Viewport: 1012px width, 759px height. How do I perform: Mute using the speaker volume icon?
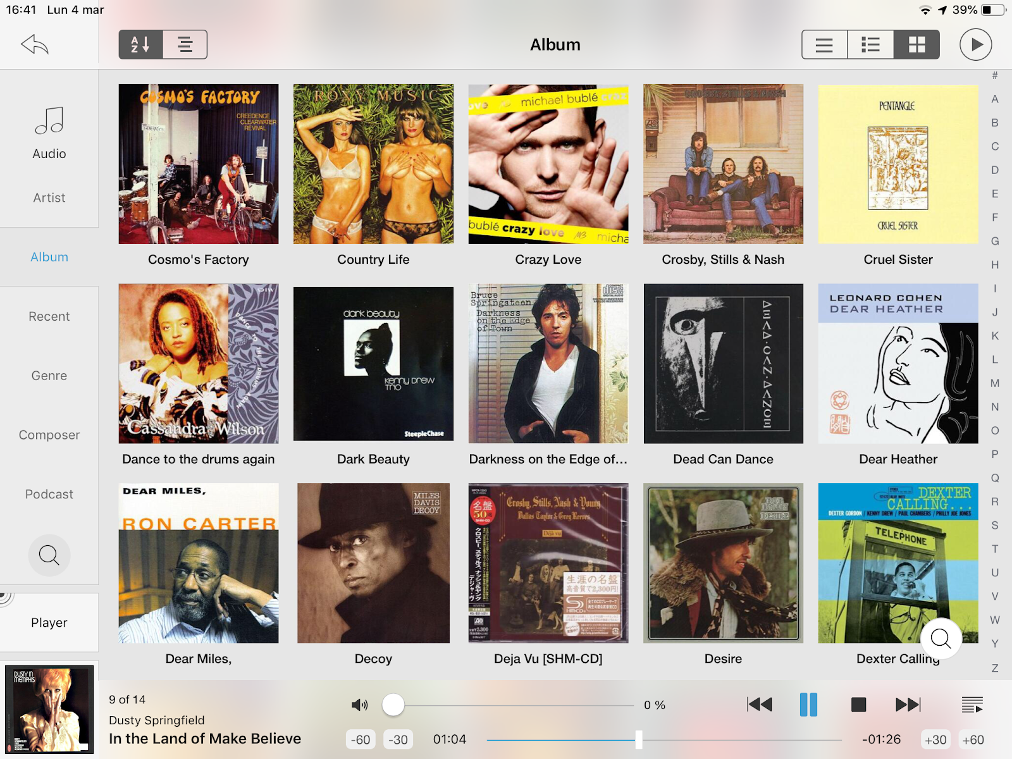359,705
